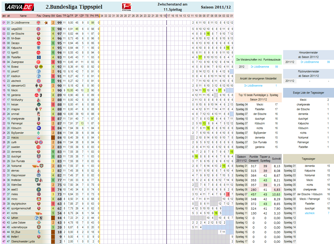The image size is (334, 244).
Task: Click the name starwarrior03
Action: click(18, 86)
